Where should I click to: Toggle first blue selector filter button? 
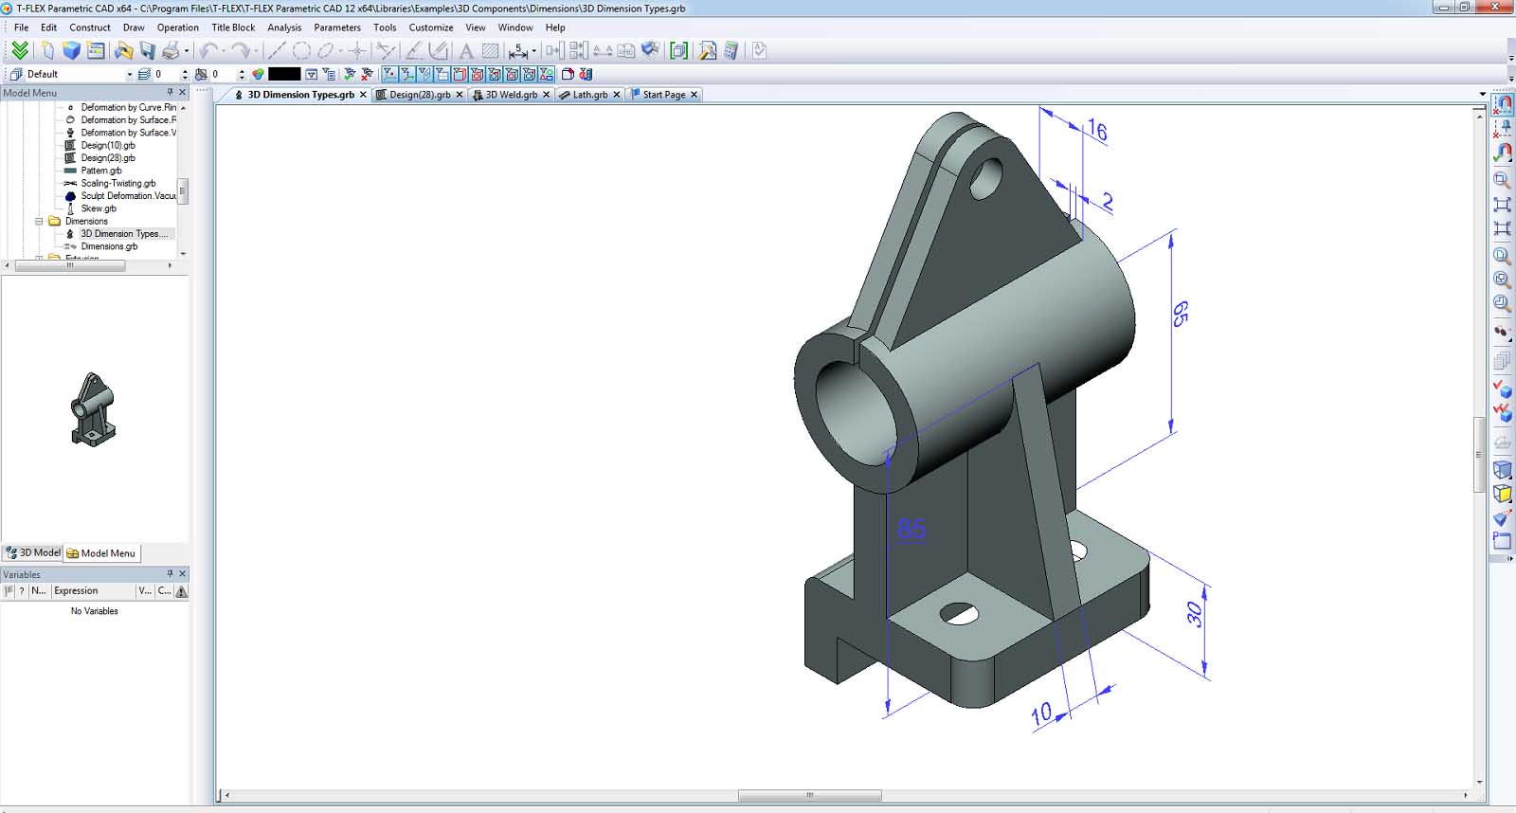tap(389, 74)
